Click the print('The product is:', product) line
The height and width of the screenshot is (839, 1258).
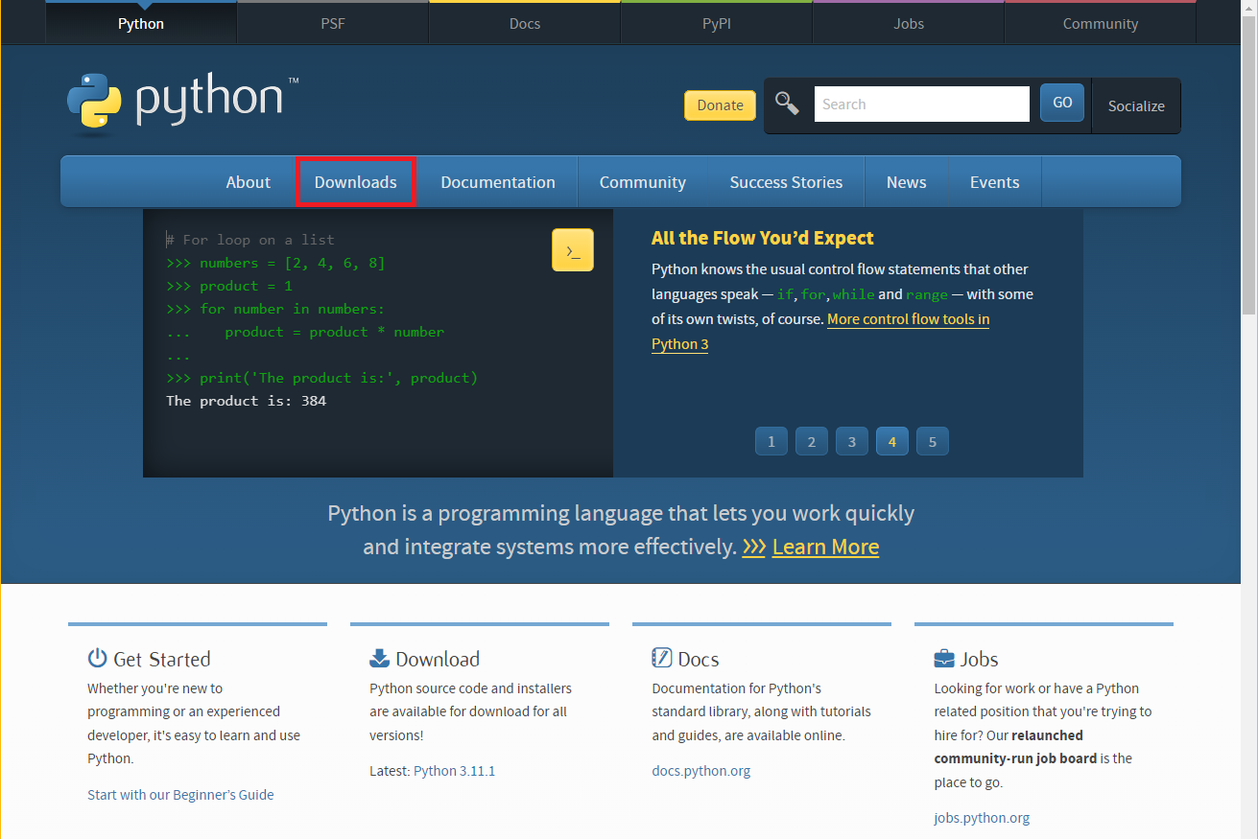pos(321,378)
